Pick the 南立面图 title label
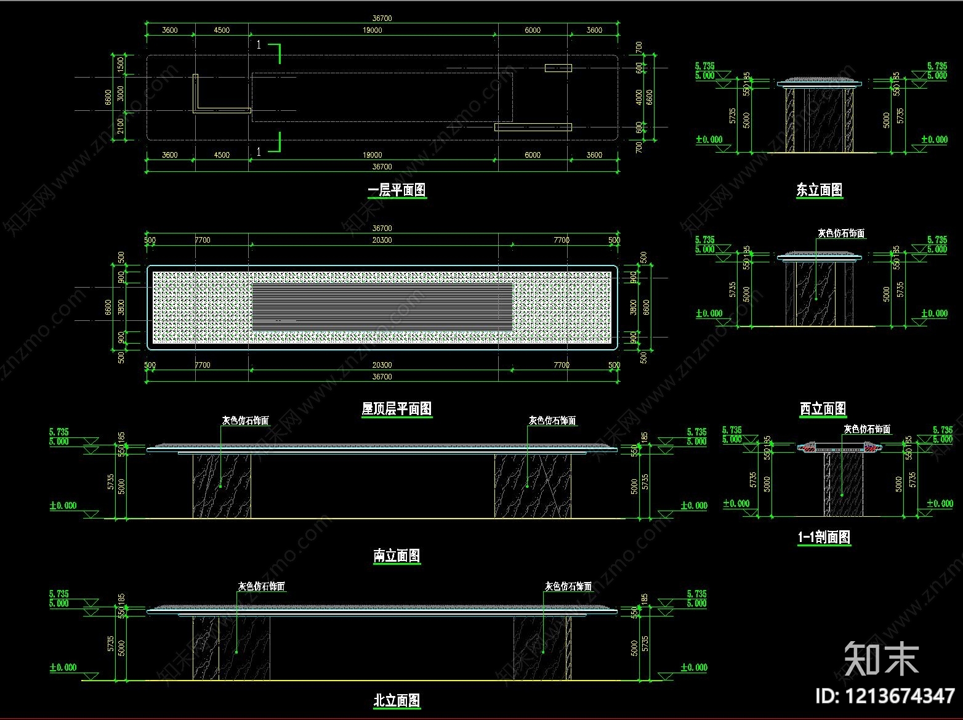The height and width of the screenshot is (720, 963). tap(397, 556)
